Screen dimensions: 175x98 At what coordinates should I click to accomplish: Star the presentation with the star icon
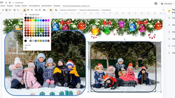pyautogui.click(x=6, y=2)
